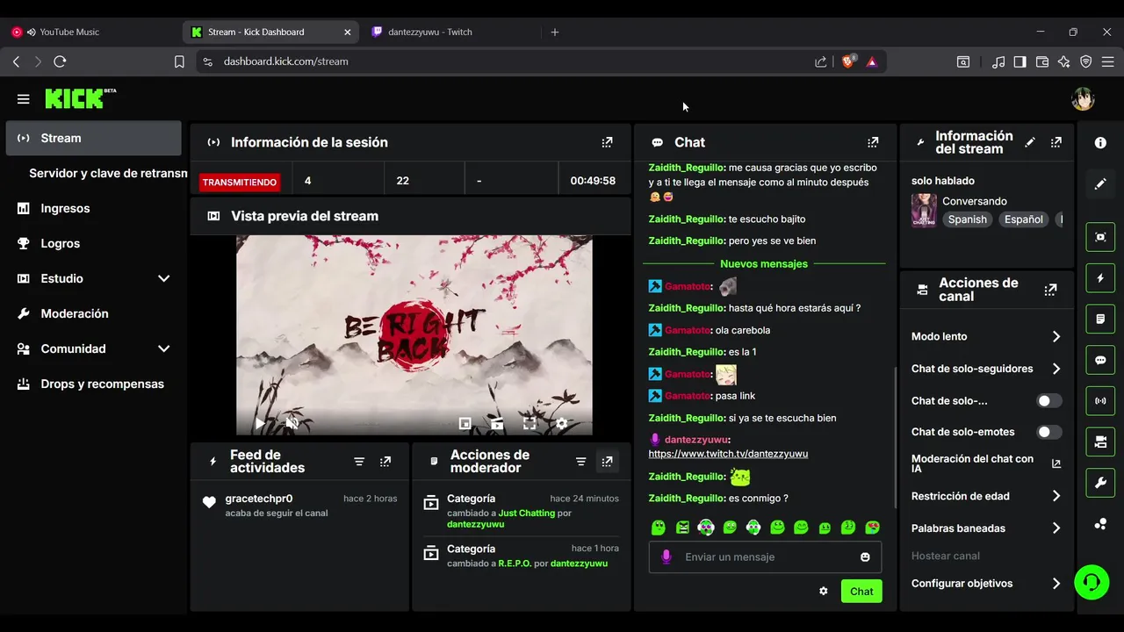Viewport: 1124px width, 632px height.
Task: Click the Spanish tag in stream info
Action: tap(968, 219)
